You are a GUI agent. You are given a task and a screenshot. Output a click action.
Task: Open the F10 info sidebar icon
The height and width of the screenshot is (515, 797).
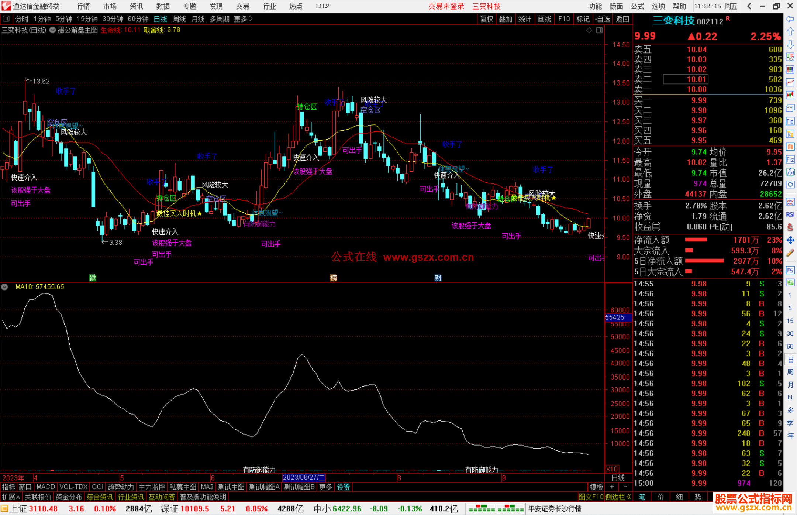pyautogui.click(x=790, y=121)
